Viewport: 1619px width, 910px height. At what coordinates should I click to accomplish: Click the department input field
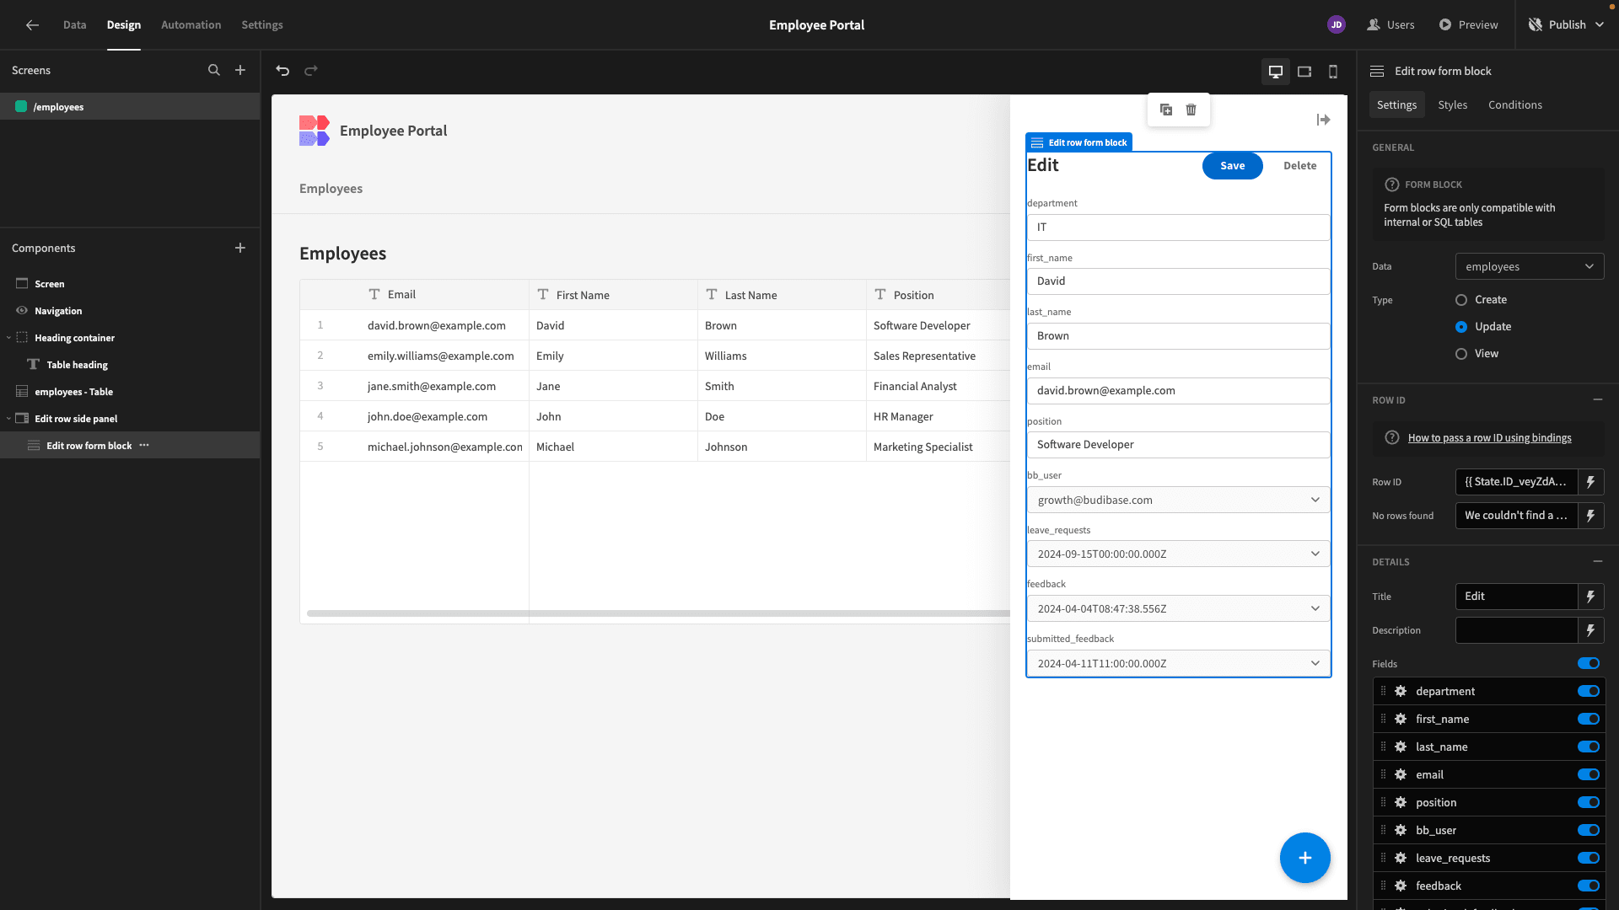click(x=1178, y=227)
